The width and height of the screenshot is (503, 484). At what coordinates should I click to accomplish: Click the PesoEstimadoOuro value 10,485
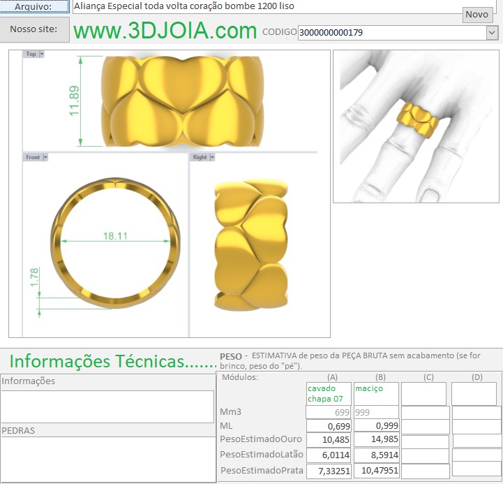click(329, 440)
